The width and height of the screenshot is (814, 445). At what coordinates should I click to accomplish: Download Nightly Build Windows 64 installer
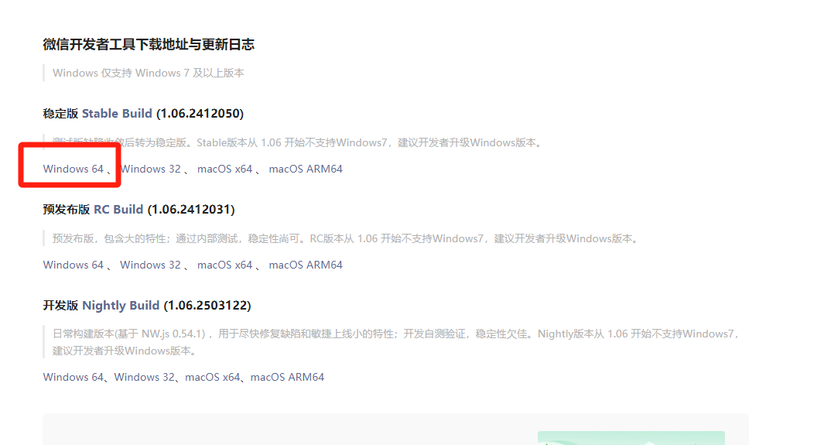coord(74,377)
